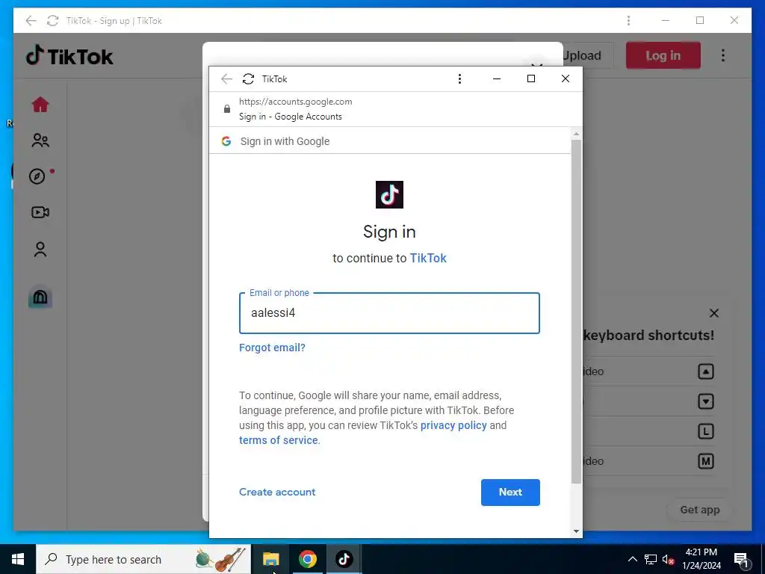The height and width of the screenshot is (574, 765).
Task: Open the terms of service link
Action: (279, 440)
